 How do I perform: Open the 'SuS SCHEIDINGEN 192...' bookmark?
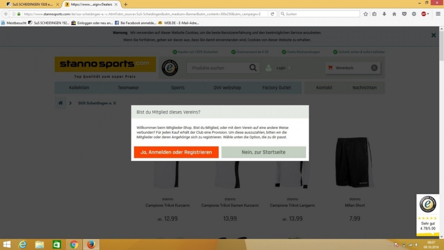point(49,23)
